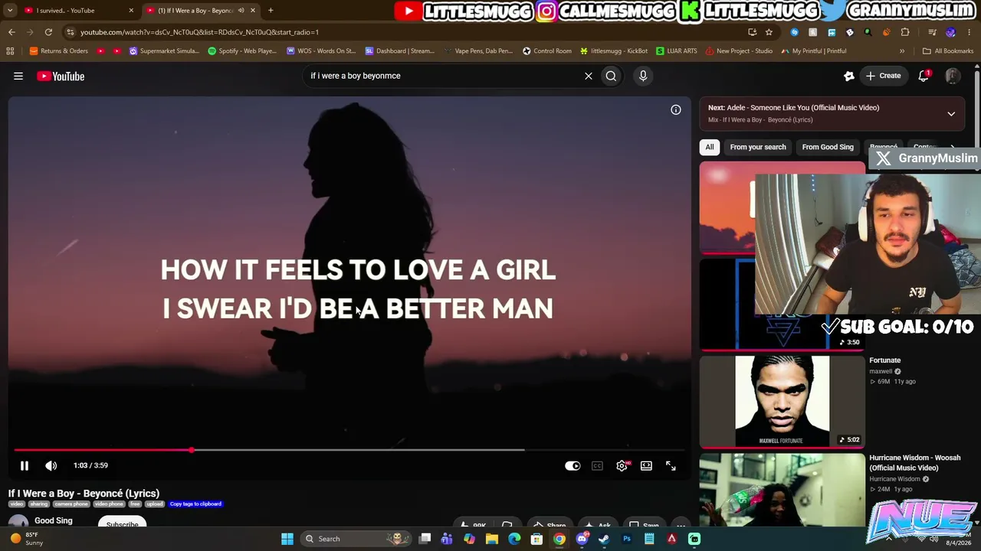Show the video info card icon
This screenshot has width=981, height=551.
coord(676,110)
